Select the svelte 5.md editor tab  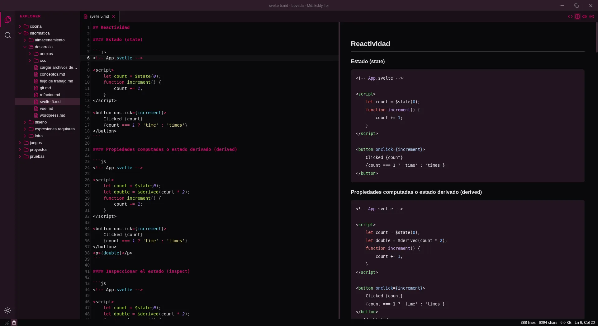99,16
